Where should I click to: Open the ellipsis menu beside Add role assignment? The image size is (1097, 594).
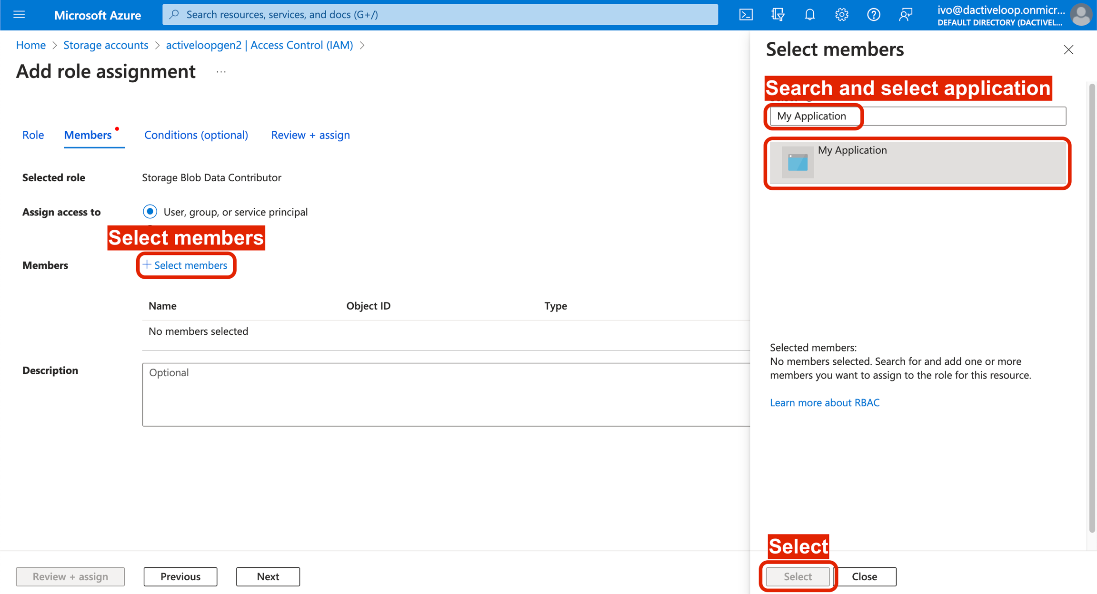coord(221,72)
